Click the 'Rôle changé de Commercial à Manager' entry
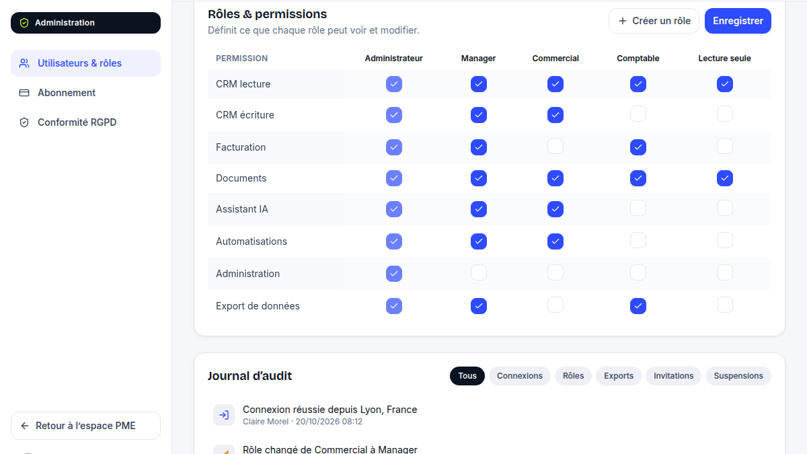 330,449
